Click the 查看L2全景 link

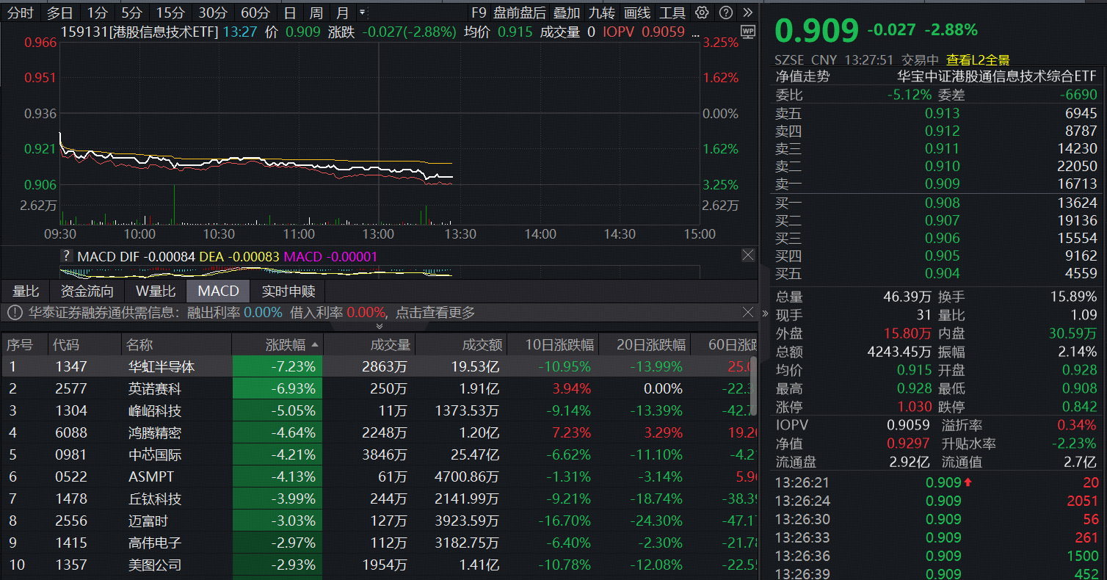[977, 61]
